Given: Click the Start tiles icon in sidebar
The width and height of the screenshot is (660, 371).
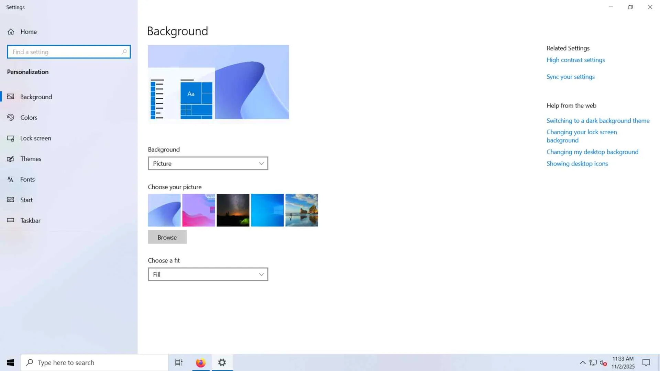Looking at the screenshot, I should coord(11,200).
